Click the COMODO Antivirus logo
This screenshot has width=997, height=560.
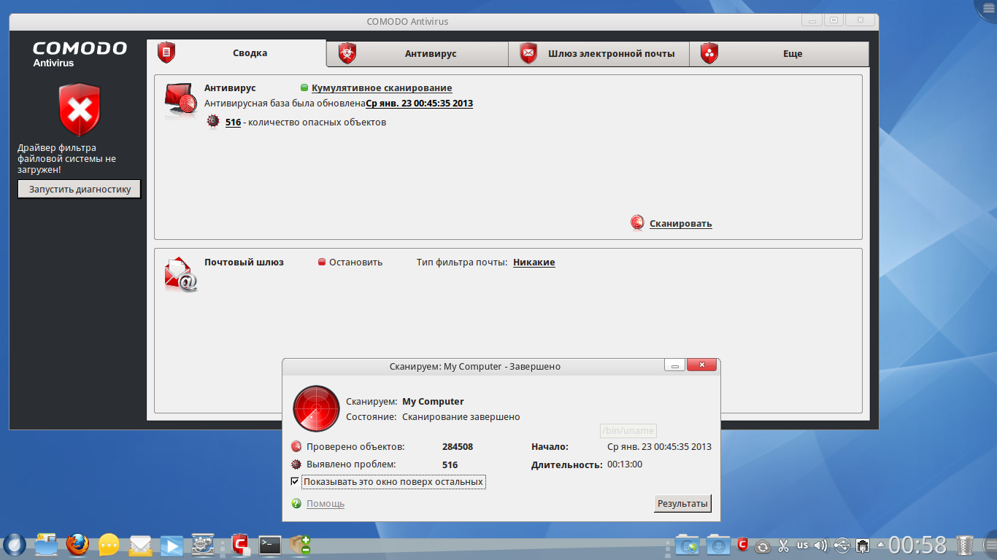pos(80,54)
